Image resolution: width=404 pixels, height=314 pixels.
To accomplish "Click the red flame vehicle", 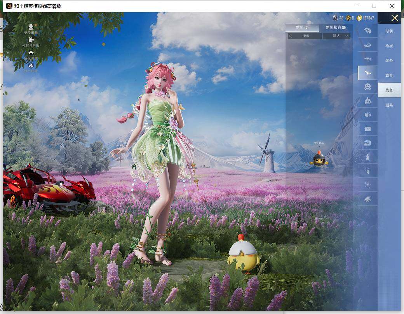I will tap(49, 189).
